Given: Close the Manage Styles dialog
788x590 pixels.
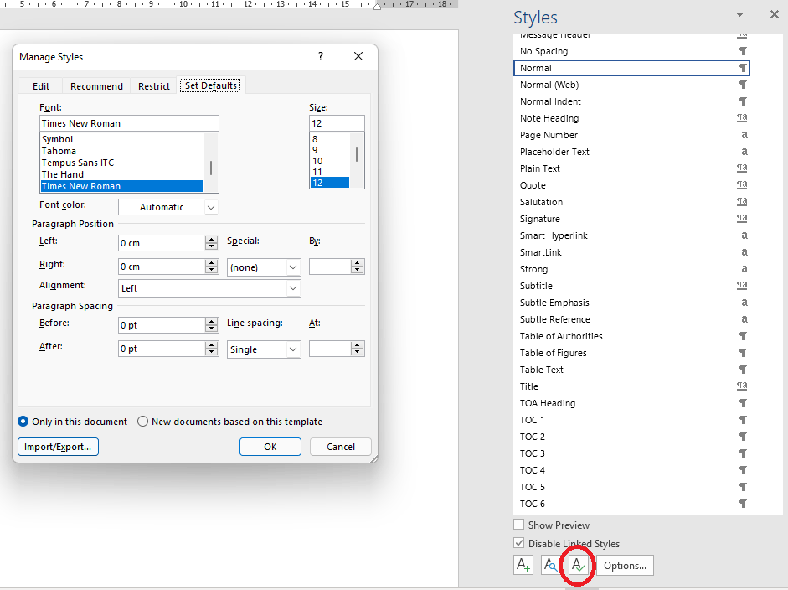Looking at the screenshot, I should click(358, 56).
